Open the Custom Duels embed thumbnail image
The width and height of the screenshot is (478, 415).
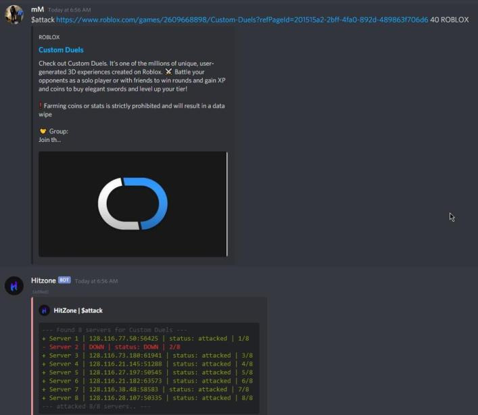[133, 204]
